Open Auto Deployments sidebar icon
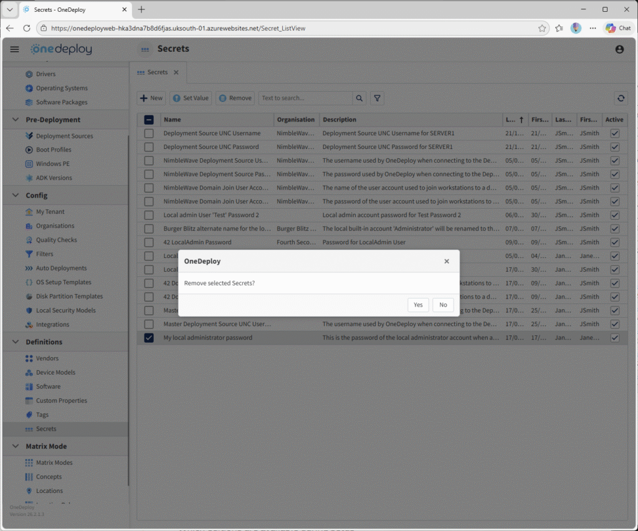This screenshot has width=638, height=531. click(x=29, y=268)
